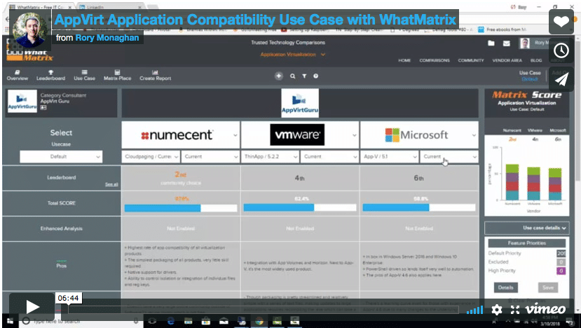Image resolution: width=581 pixels, height=328 pixels.
Task: Expand the numecent vendor dropdown
Action: pyautogui.click(x=235, y=135)
